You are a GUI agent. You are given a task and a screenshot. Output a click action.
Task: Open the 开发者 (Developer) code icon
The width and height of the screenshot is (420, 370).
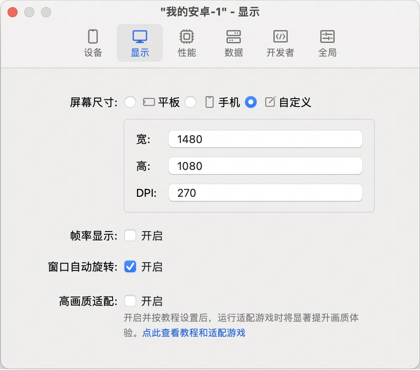280,36
